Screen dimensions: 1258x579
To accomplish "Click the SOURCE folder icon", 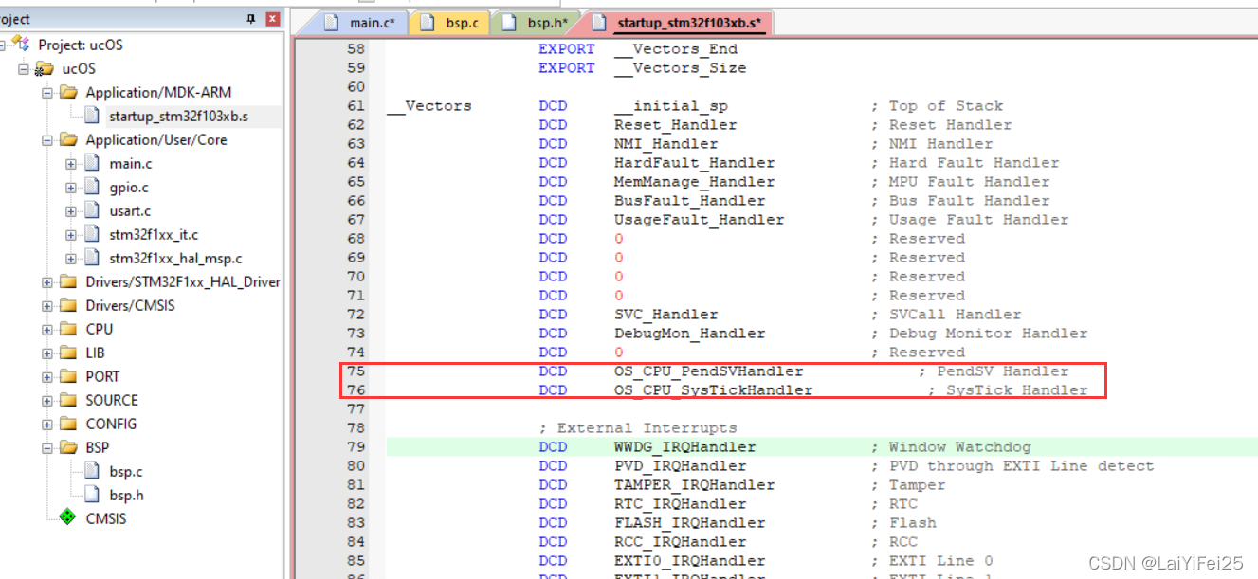I will [x=68, y=400].
